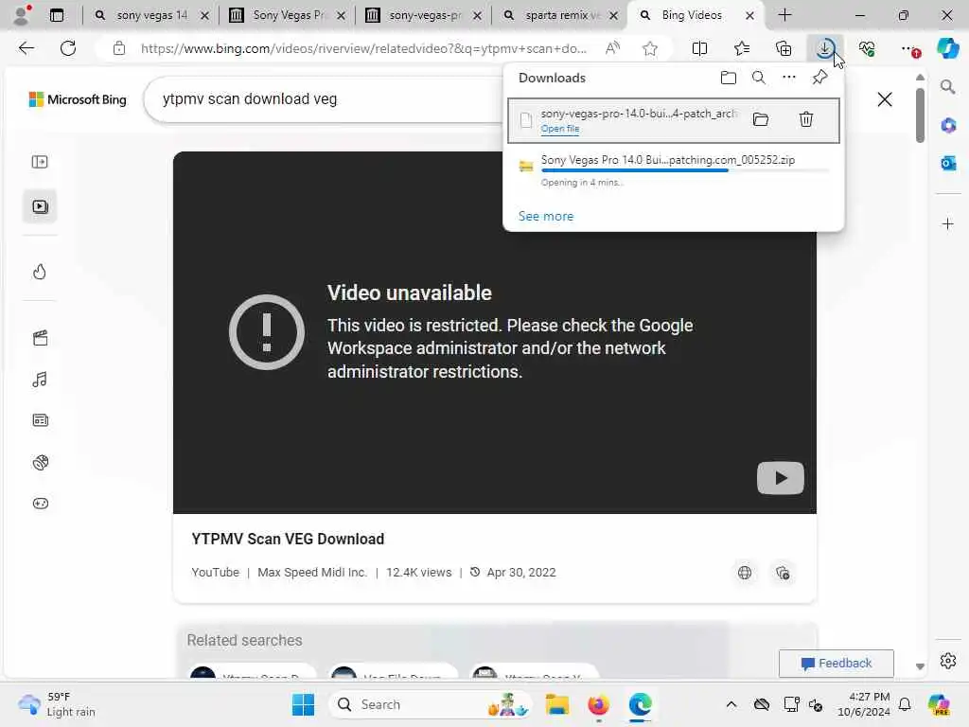Screen dimensions: 969x727
Task: Open the Edge sidebar search icon
Action: 947,87
